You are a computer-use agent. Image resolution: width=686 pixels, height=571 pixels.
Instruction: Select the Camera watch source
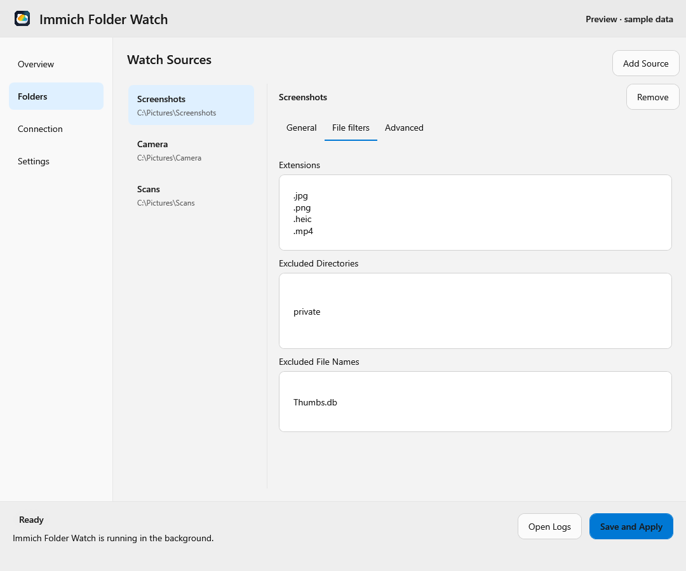coord(191,150)
